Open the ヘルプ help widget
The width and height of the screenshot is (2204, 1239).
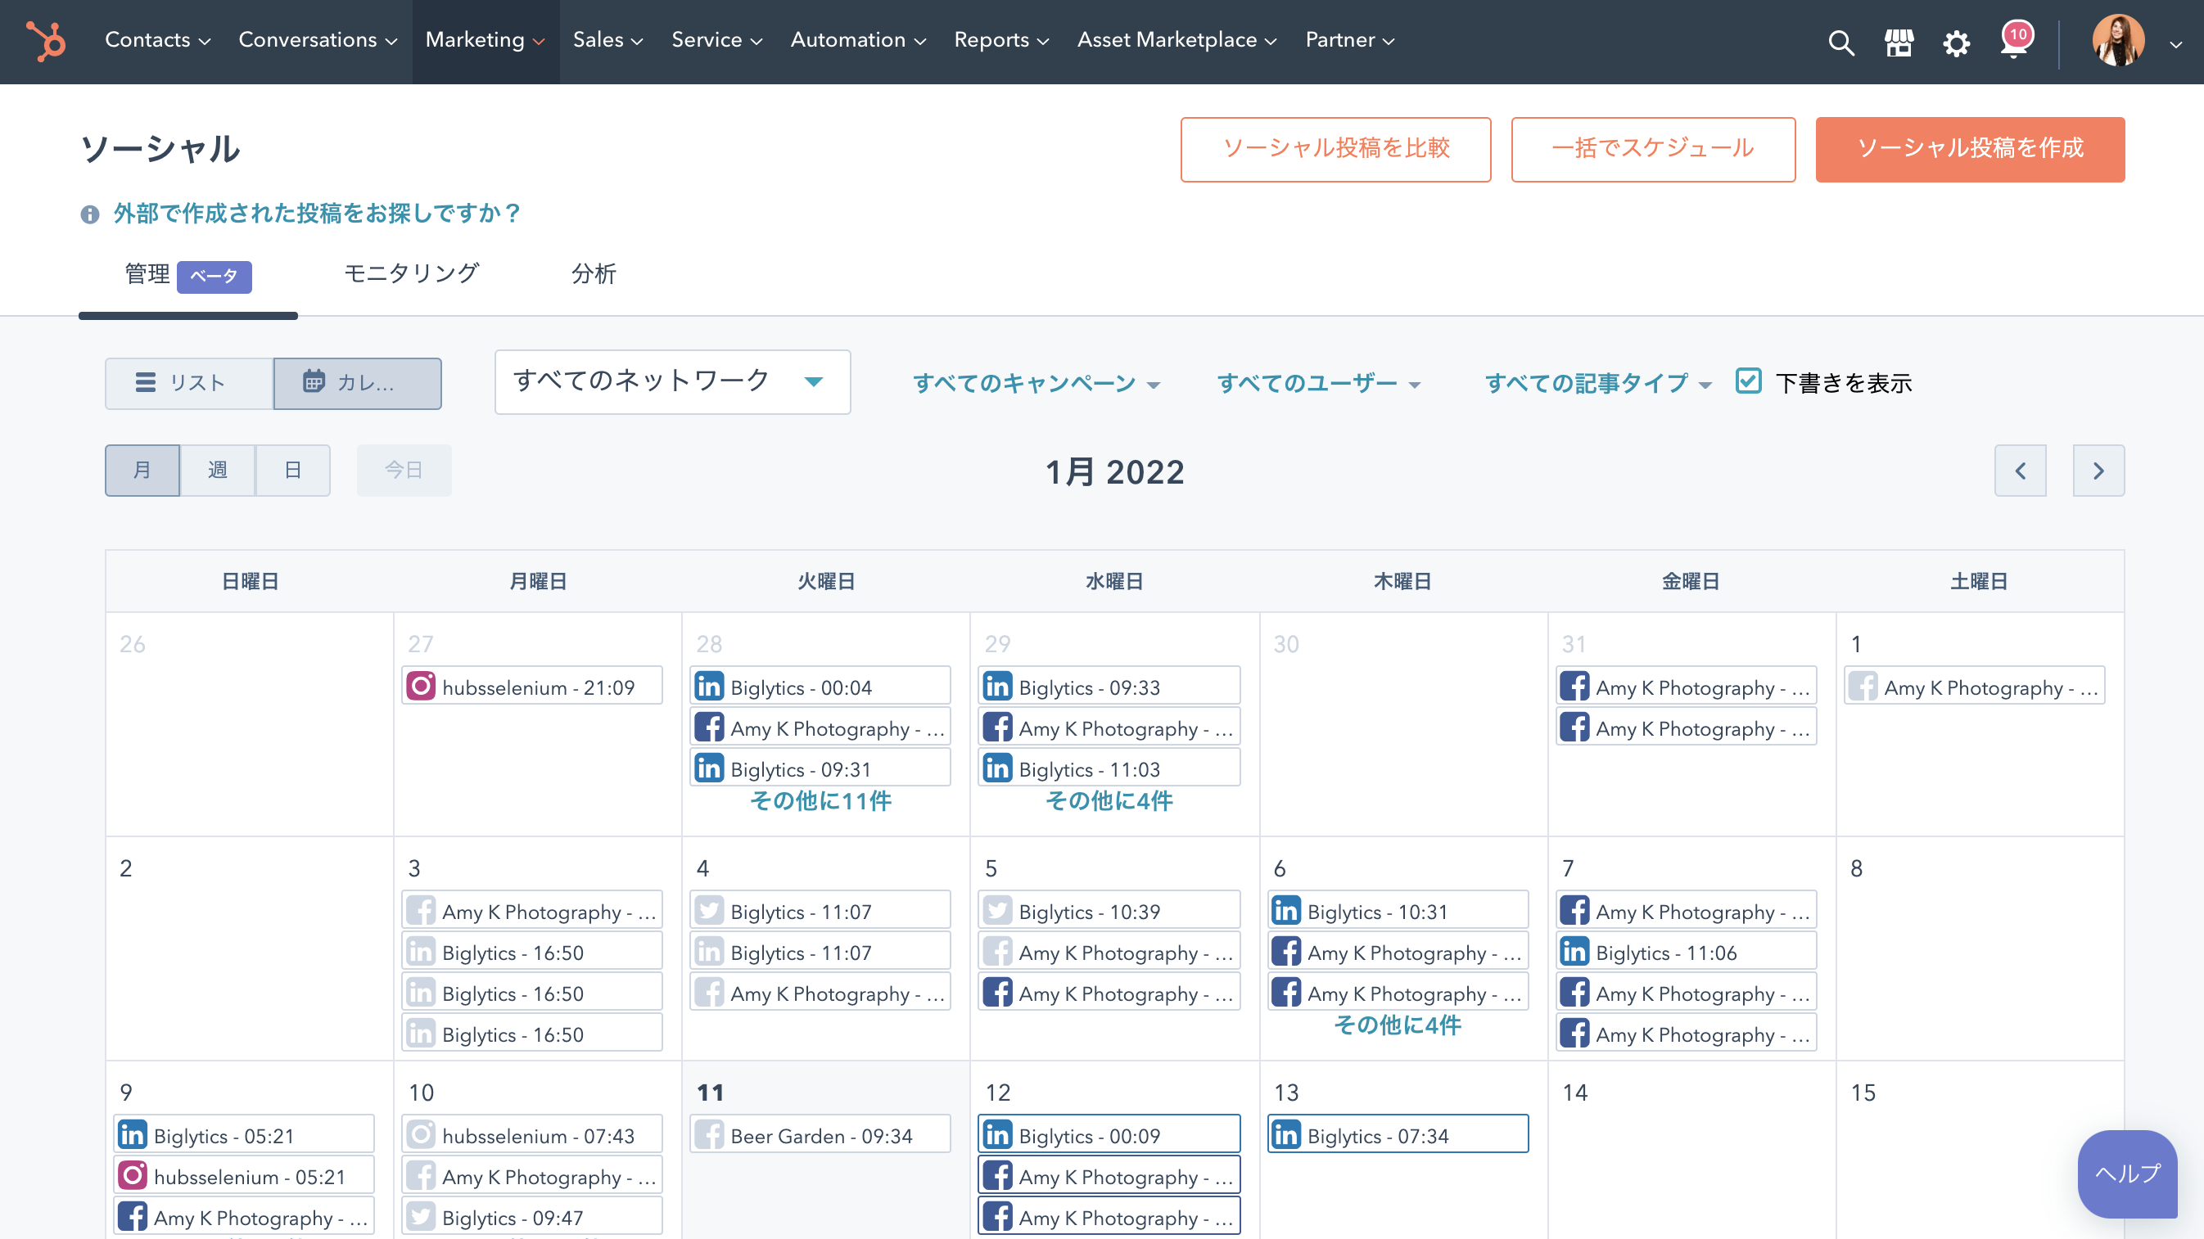[2126, 1174]
